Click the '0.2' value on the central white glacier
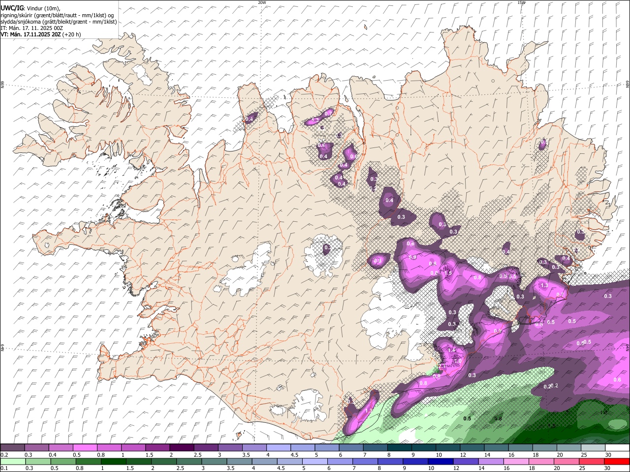 327,248
